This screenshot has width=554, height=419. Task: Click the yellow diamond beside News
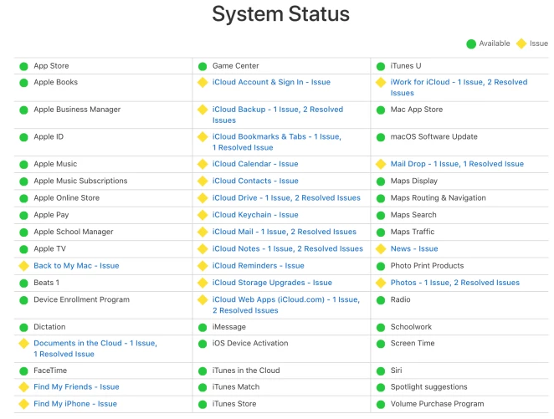[x=381, y=249]
